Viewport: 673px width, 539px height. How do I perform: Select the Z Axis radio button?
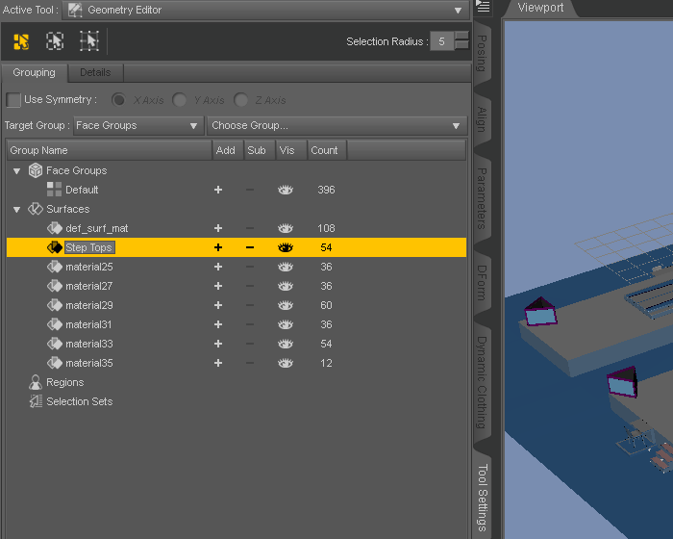[240, 100]
